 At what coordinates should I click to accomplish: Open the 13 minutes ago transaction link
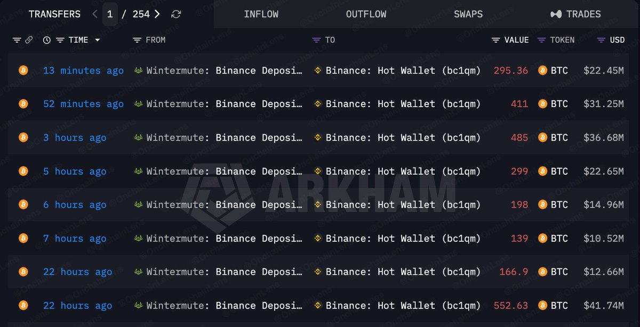(83, 70)
